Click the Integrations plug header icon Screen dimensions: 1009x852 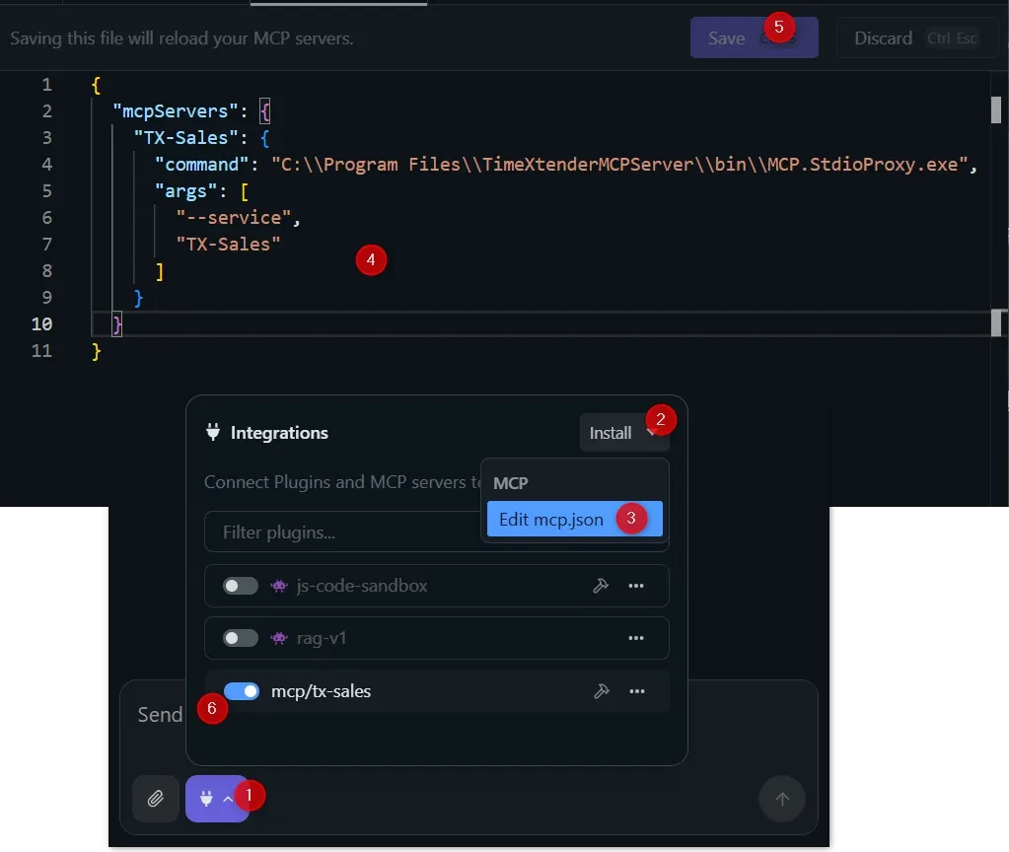pos(213,432)
